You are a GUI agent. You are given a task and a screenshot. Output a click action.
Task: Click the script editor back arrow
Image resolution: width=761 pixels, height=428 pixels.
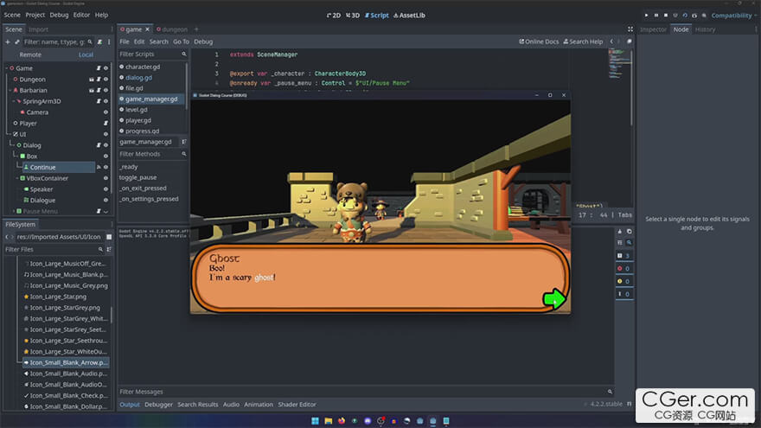point(611,42)
